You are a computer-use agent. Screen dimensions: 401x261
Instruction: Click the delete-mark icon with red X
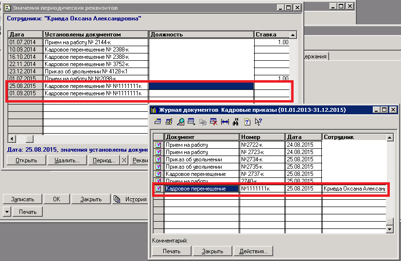coord(213,122)
